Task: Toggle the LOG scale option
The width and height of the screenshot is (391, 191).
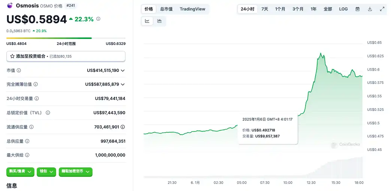Action: [343, 9]
